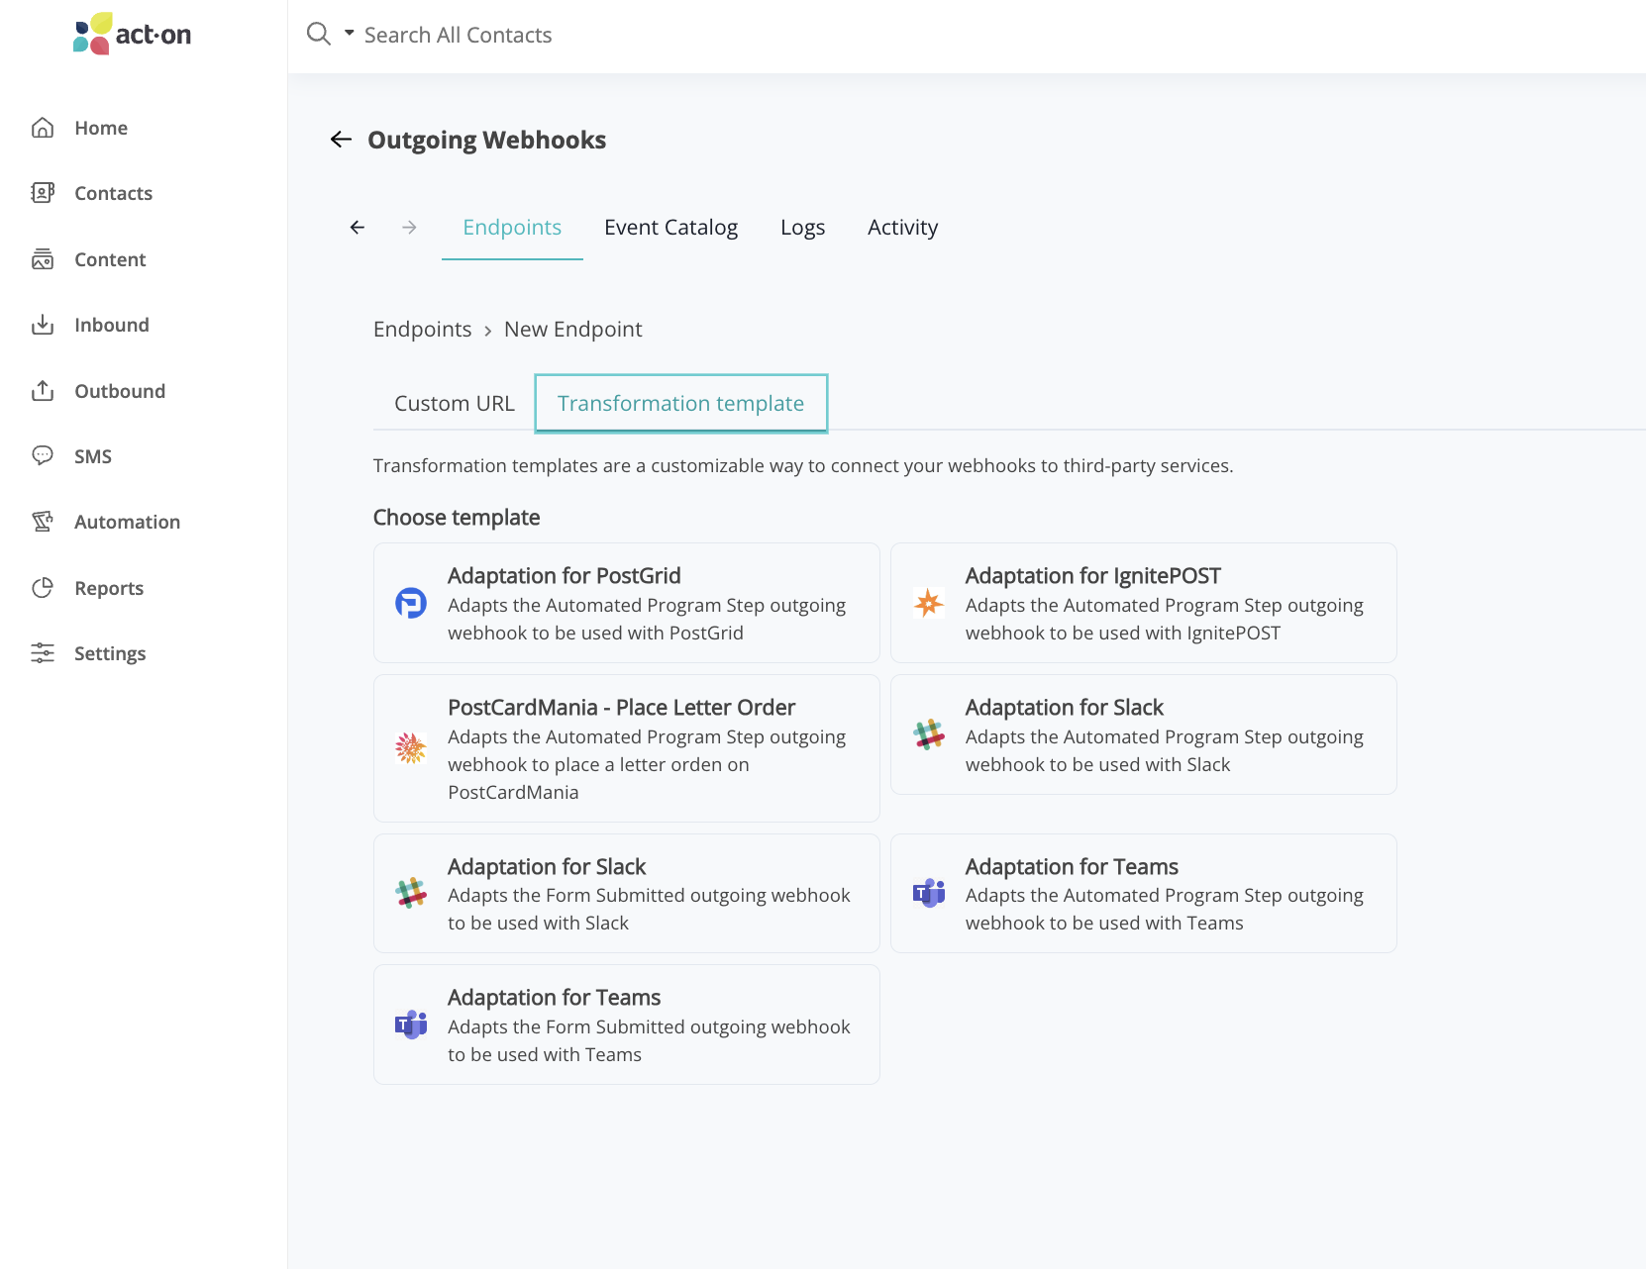Viewport: 1646px width, 1269px height.
Task: Click Teams logo on Form Submitted card
Action: point(411,1025)
